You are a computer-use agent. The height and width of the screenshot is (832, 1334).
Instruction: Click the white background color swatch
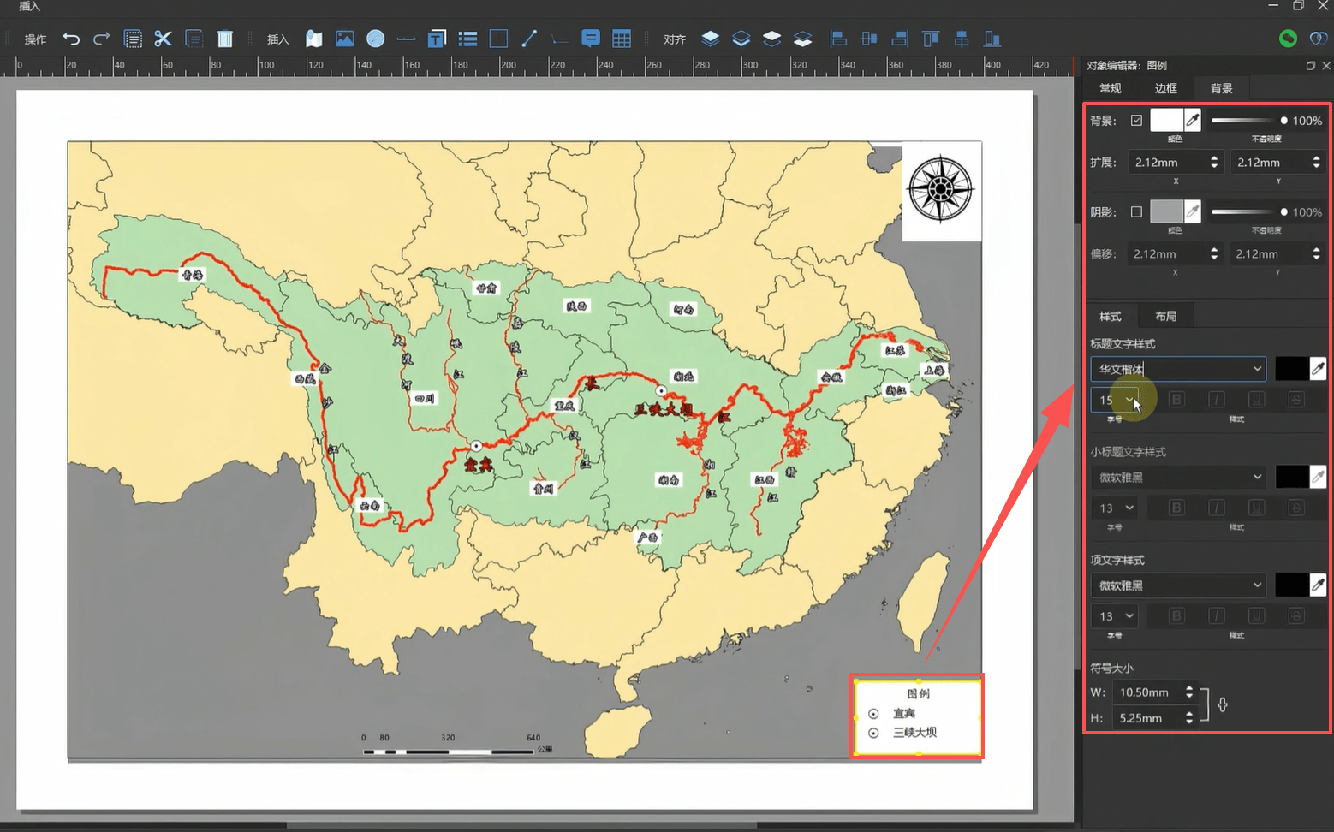pyautogui.click(x=1166, y=121)
